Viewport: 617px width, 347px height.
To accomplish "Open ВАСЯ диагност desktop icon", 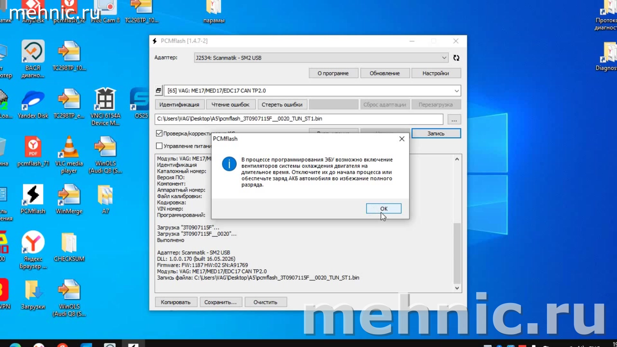I will [33, 59].
